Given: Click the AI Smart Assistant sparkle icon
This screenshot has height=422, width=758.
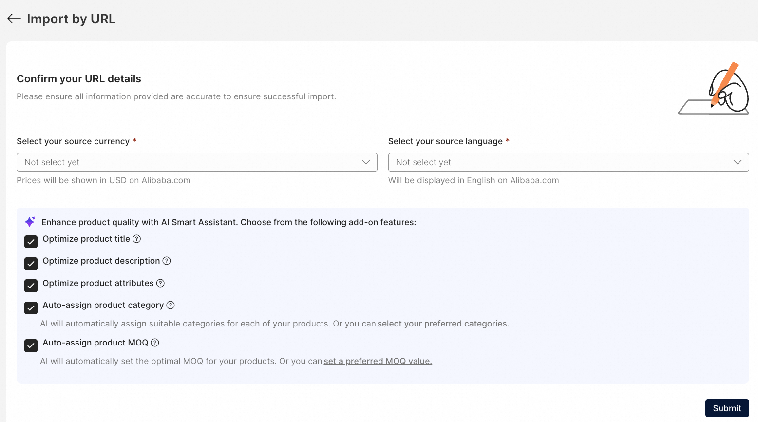Looking at the screenshot, I should tap(30, 222).
